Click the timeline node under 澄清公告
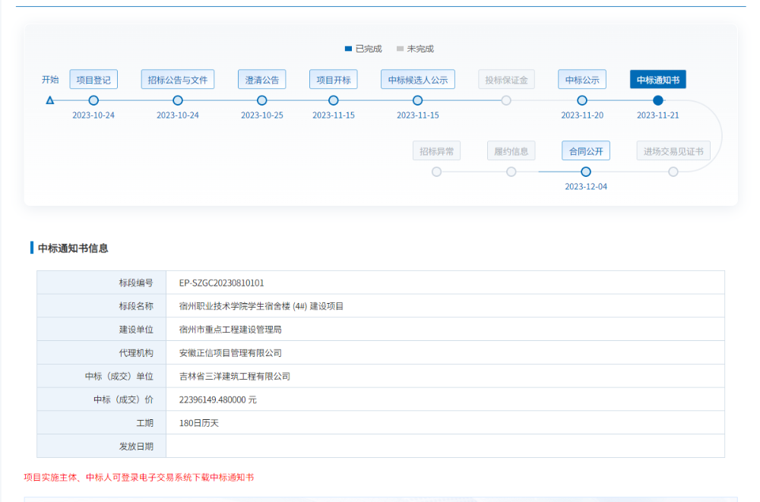The width and height of the screenshot is (760, 502). click(x=261, y=100)
